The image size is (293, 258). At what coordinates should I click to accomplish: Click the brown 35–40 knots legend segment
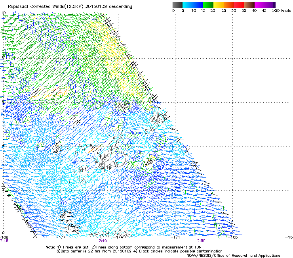click(x=249, y=5)
